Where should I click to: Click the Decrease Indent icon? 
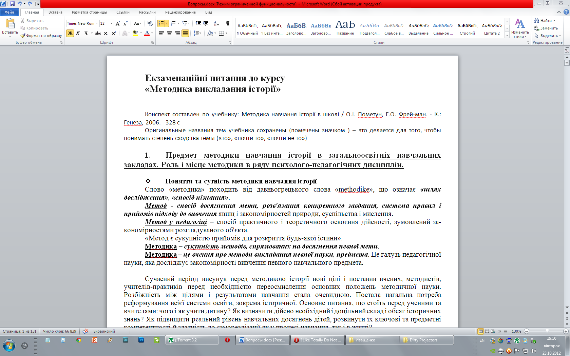198,23
